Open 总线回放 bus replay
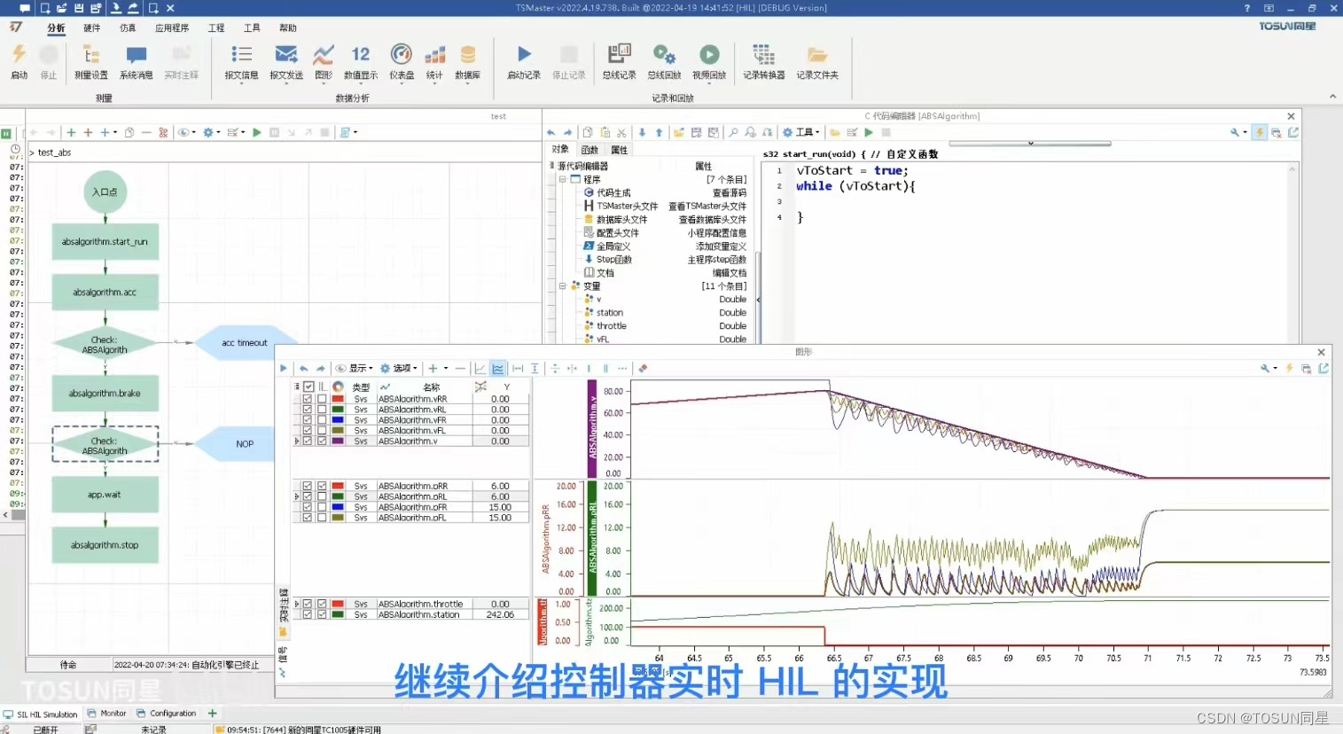The width and height of the screenshot is (1343, 734). coord(664,61)
